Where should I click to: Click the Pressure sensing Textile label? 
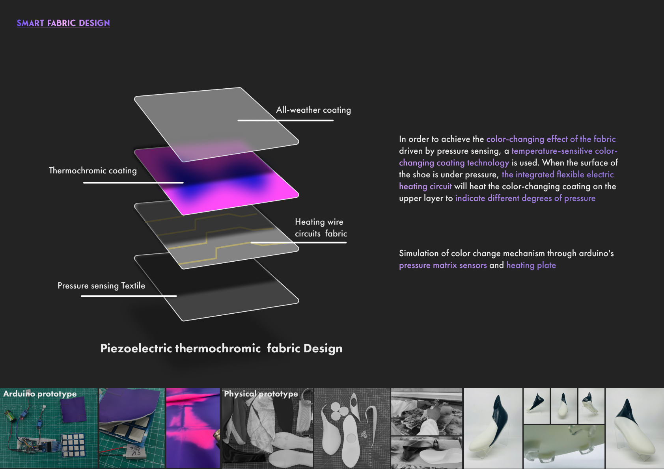[x=101, y=286]
